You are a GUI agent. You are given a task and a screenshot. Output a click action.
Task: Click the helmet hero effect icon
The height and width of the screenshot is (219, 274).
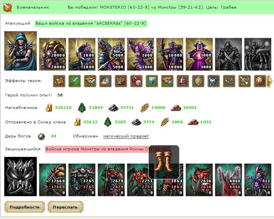[183, 81]
